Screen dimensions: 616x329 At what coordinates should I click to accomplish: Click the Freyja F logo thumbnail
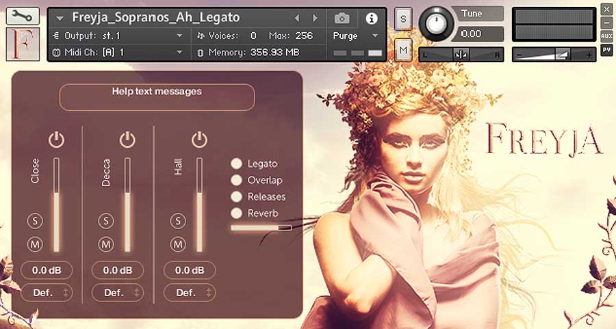point(23,44)
